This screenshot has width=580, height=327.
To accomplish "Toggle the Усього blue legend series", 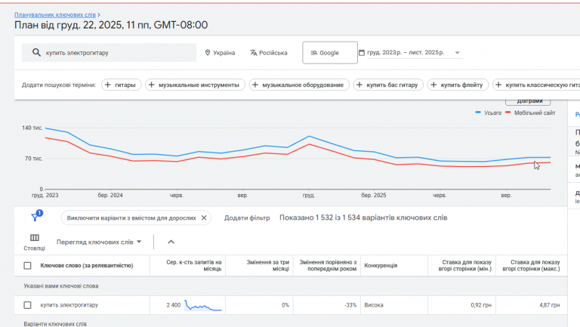I will point(489,113).
